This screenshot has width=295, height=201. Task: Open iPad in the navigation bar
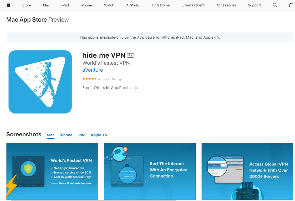point(65,5)
